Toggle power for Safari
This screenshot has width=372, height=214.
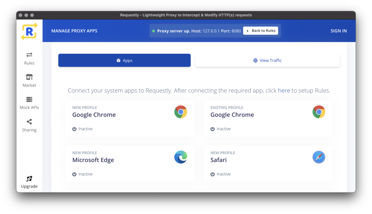click(212, 174)
